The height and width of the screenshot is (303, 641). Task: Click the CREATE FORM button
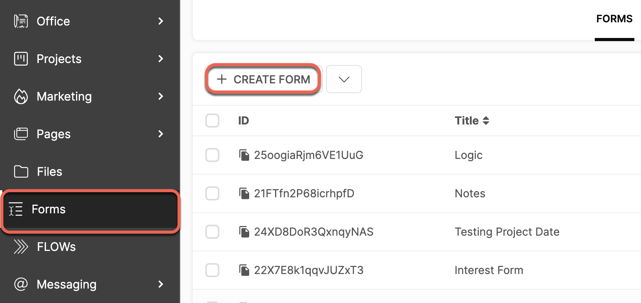point(263,79)
